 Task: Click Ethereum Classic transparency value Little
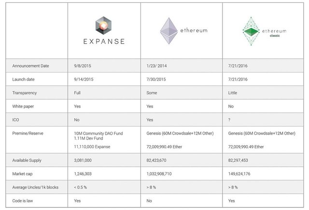pyautogui.click(x=233, y=93)
